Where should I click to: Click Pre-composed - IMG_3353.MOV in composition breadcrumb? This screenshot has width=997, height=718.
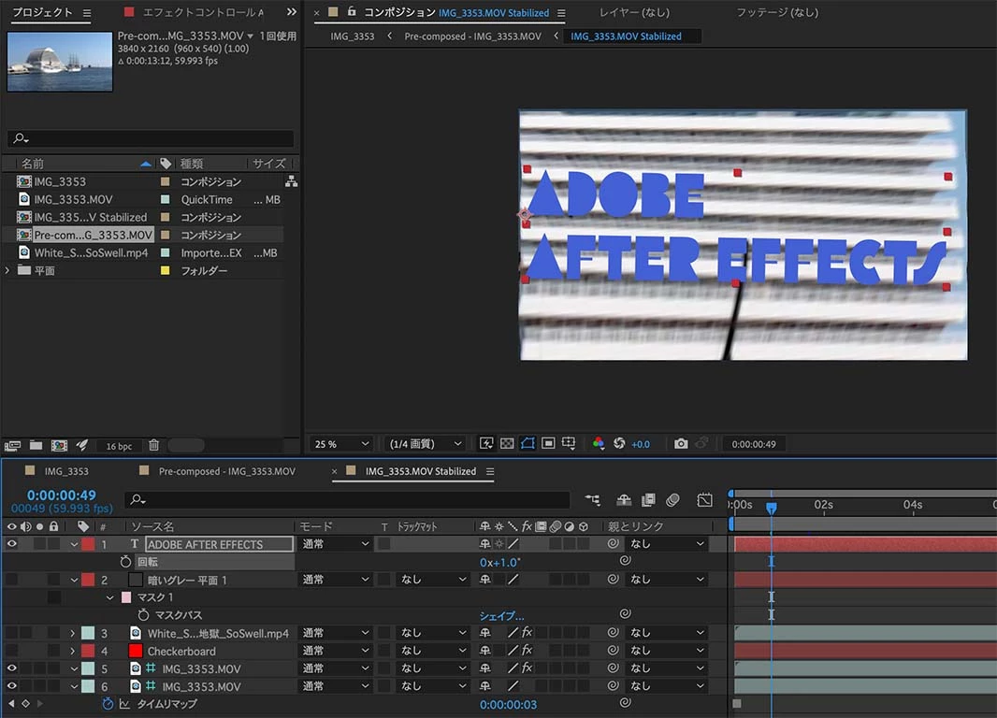(x=472, y=36)
